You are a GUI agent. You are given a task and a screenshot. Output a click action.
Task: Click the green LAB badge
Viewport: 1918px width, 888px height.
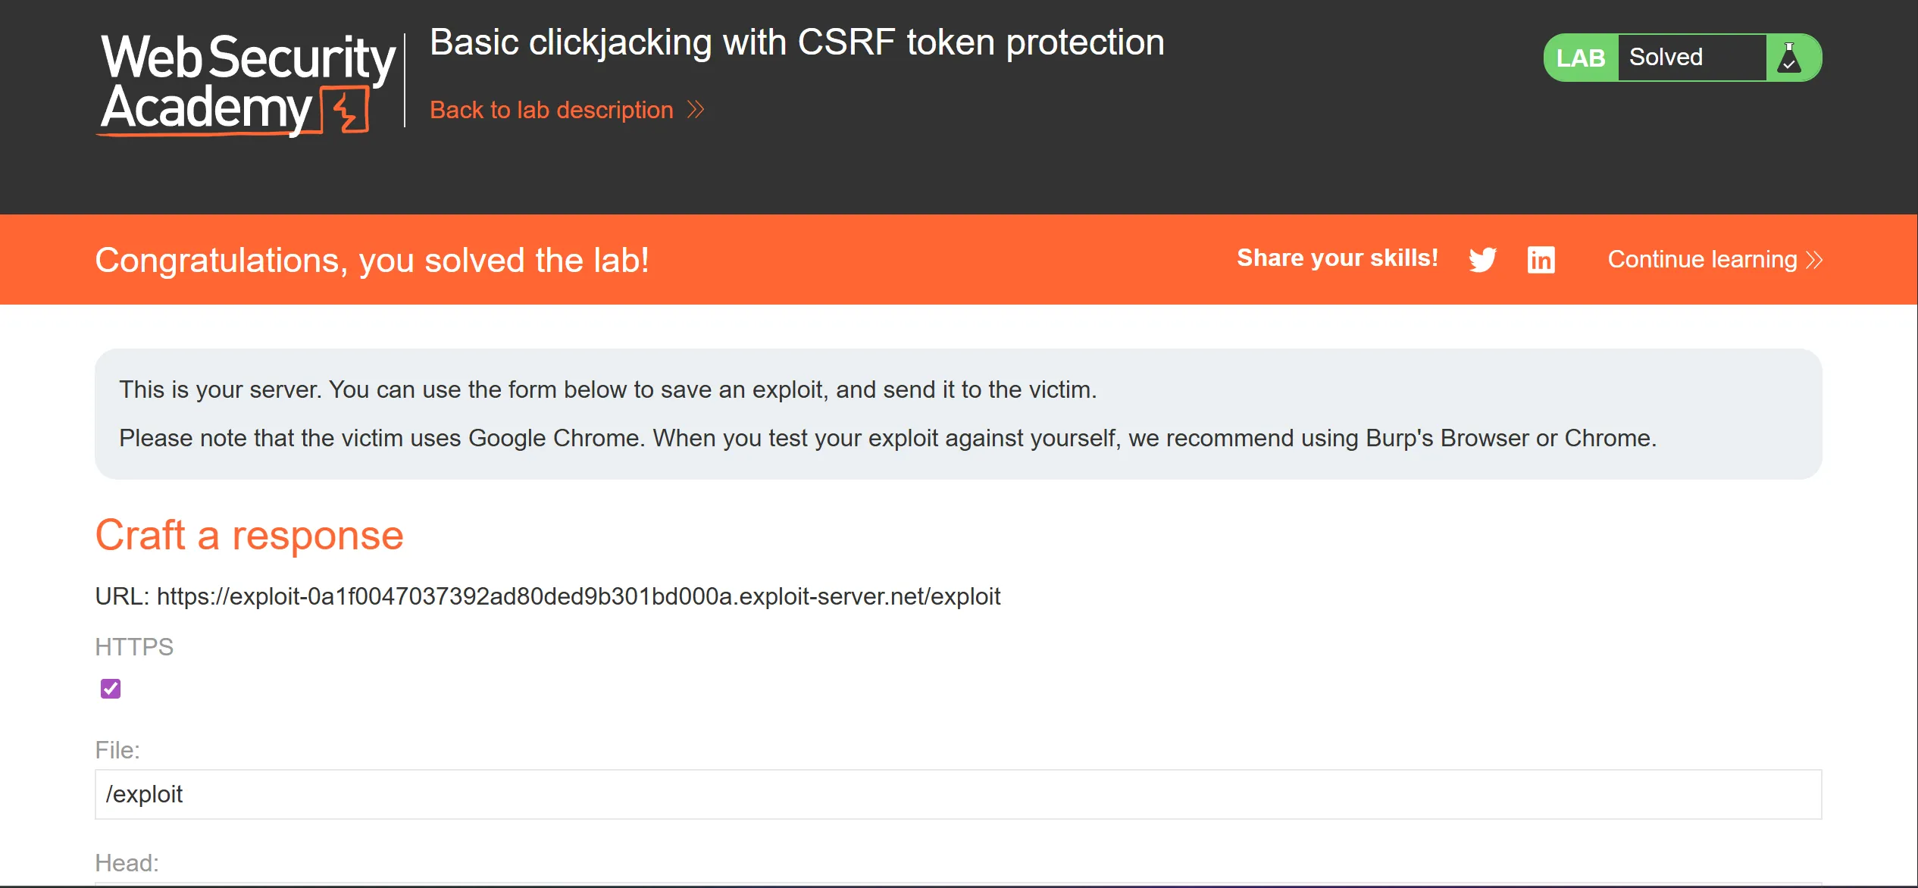(1581, 58)
